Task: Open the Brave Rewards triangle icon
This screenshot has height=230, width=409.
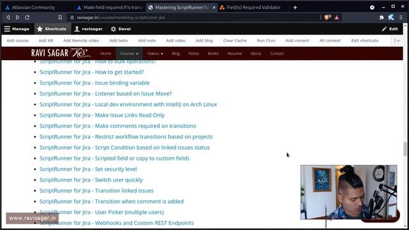Action: [x=337, y=17]
